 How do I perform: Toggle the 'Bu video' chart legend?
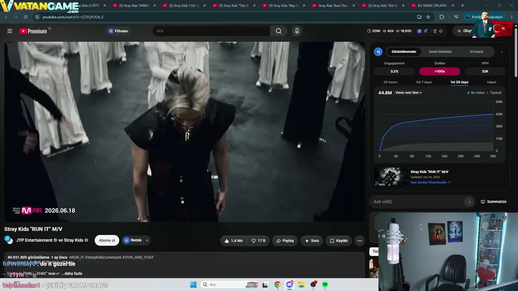tap(476, 93)
